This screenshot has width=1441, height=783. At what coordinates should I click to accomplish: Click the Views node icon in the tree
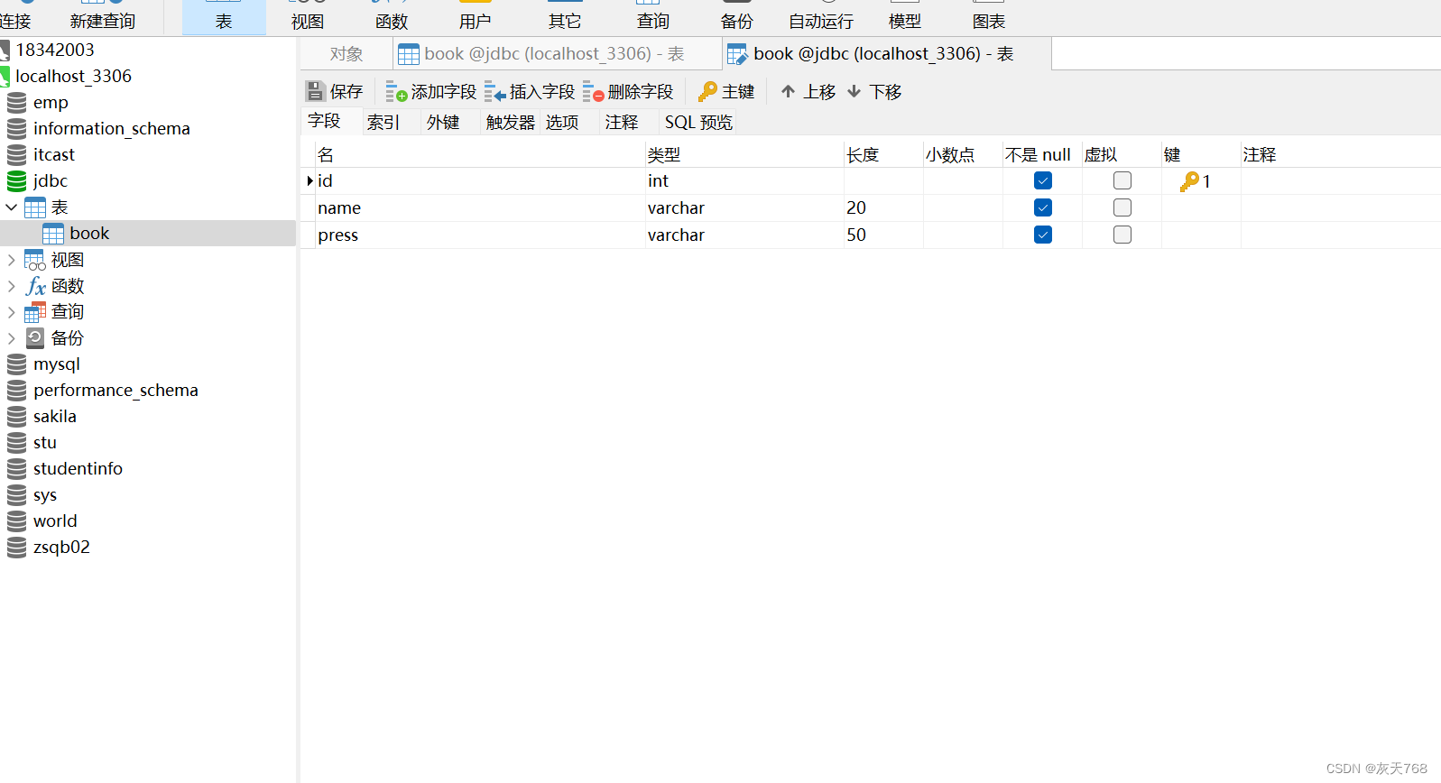(x=35, y=261)
